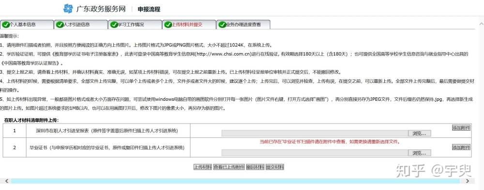Click the 撤回材料 button
This screenshot has height=190, width=484.
[x=255, y=167]
